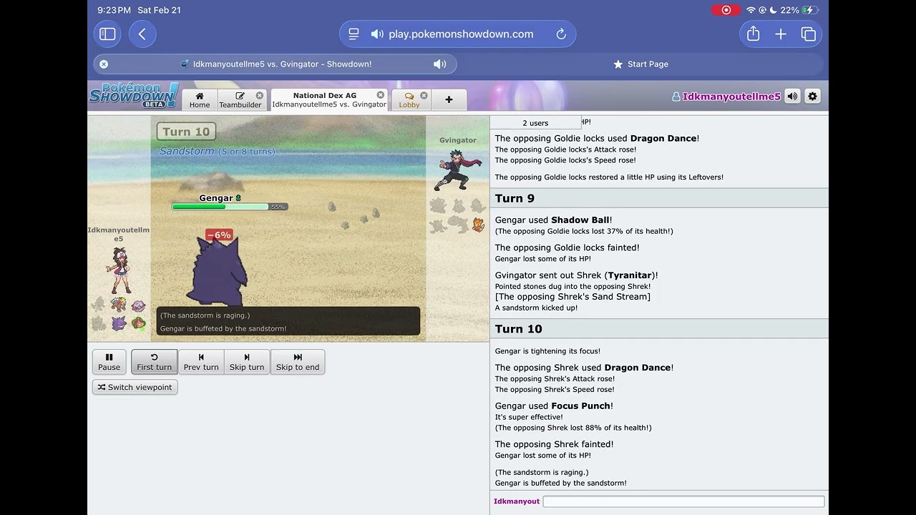Show the 2 users list
Viewport: 916px width, 515px height.
pyautogui.click(x=535, y=123)
